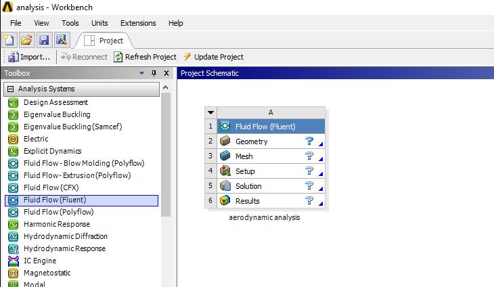Click the Import button
Viewport: 494px width, 287px height.
coord(29,57)
